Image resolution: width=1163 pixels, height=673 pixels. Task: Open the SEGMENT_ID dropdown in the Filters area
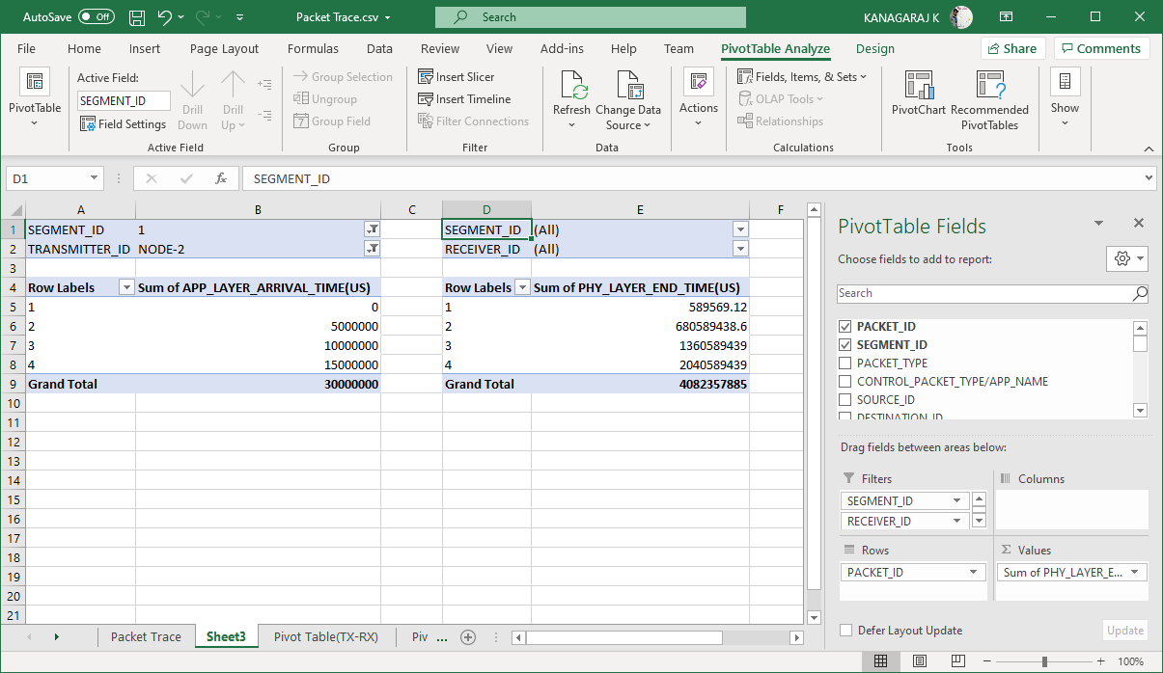coord(956,501)
